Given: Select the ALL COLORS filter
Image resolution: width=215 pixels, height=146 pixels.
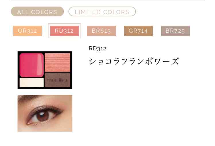Looking at the screenshot, I should [x=37, y=11].
